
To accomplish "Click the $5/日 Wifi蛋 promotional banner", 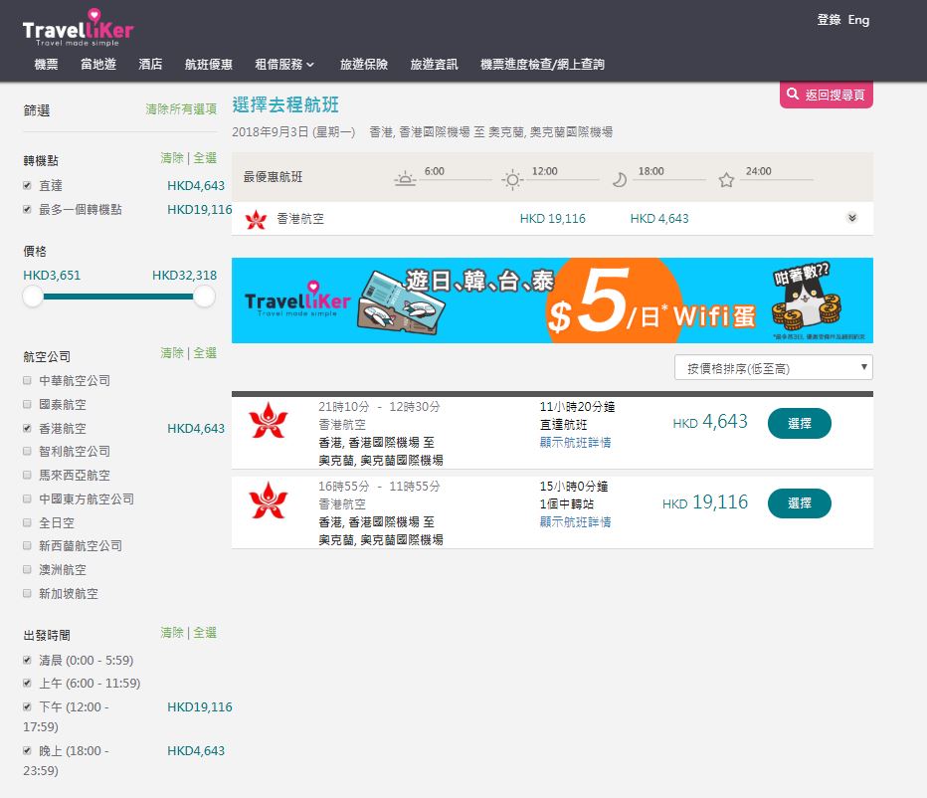I will tap(552, 300).
